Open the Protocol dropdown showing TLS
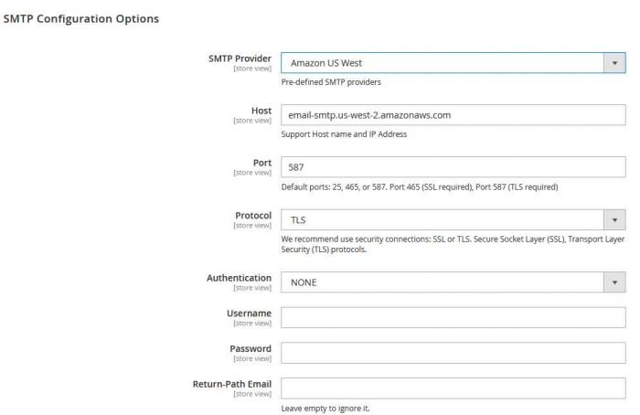Viewport: 640px width, 415px height. coord(453,220)
